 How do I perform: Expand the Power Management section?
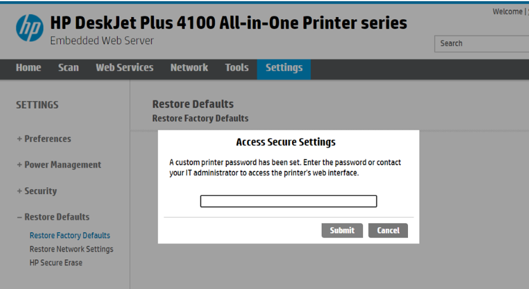coord(59,165)
